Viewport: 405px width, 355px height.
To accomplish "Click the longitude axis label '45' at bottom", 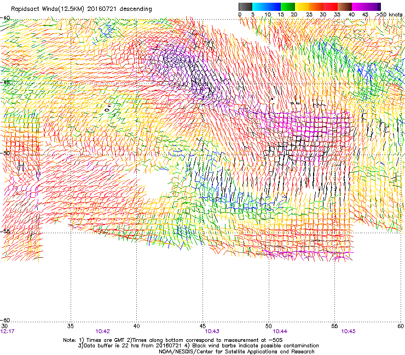I will point(202,326).
